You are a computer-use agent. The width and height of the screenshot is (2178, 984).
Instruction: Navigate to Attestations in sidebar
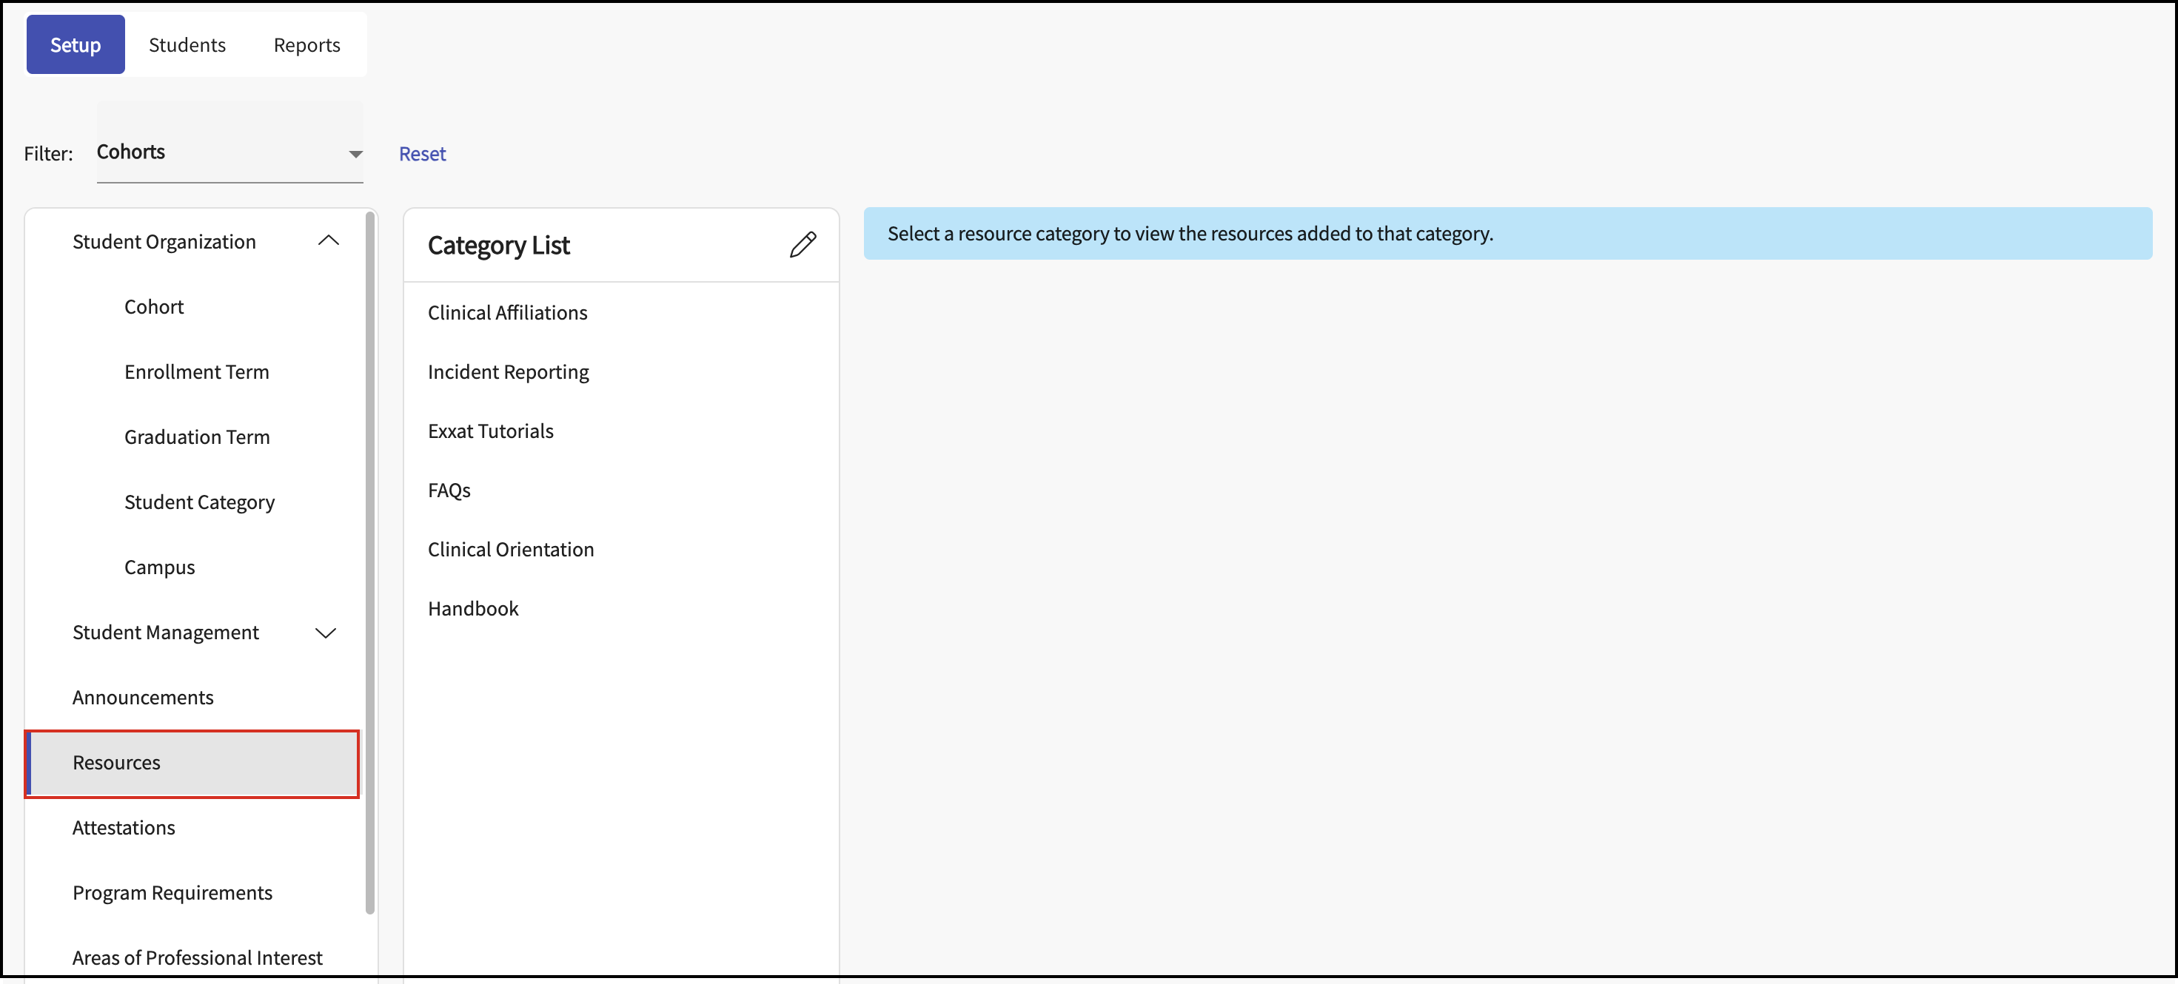click(x=124, y=827)
